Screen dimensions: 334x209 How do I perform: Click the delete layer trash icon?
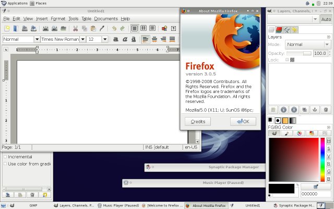(x=326, y=110)
